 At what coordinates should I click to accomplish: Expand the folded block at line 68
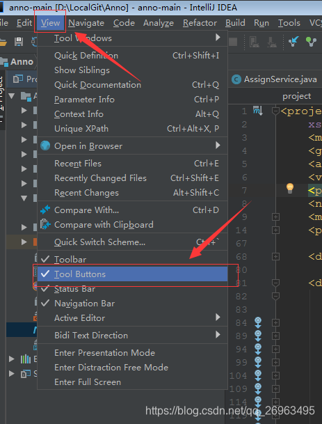[275, 256]
